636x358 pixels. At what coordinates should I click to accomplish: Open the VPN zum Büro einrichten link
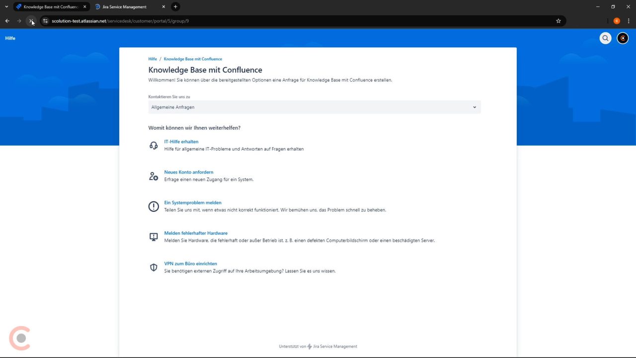pos(191,264)
